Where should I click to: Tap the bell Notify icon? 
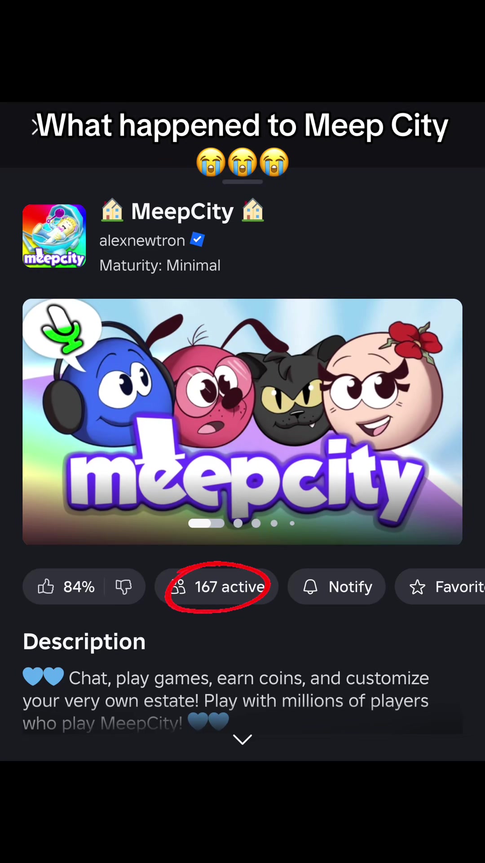pyautogui.click(x=310, y=587)
